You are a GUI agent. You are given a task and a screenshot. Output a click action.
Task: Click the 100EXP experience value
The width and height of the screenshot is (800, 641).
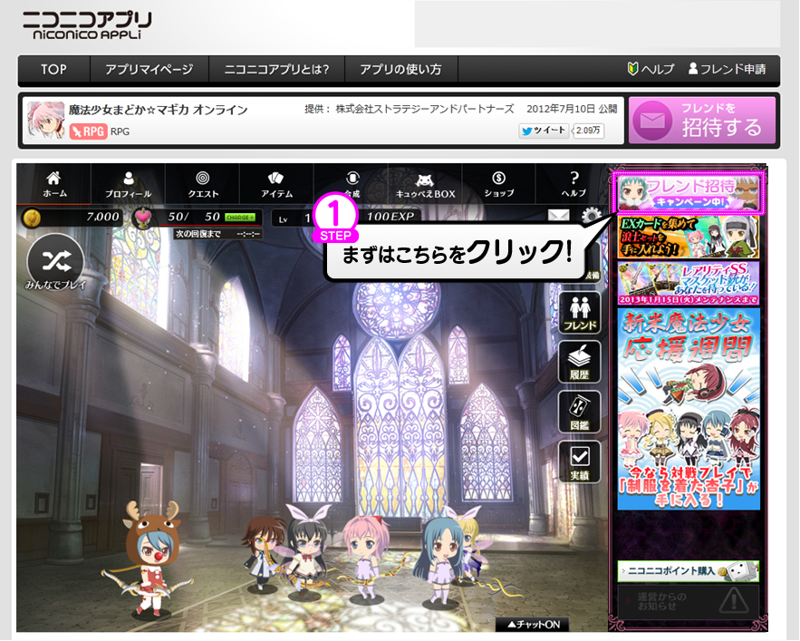390,217
